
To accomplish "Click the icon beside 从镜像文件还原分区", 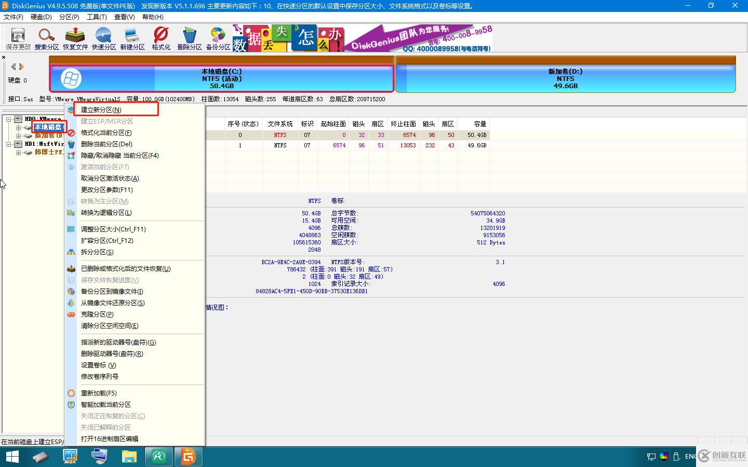I will pyautogui.click(x=71, y=303).
